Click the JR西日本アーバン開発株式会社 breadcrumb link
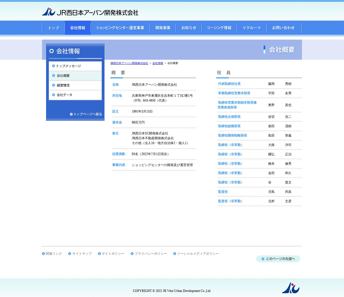The image size is (344, 297). click(x=129, y=63)
